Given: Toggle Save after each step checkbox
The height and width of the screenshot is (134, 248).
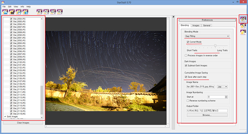Looking at the screenshot, I should coord(186,77).
